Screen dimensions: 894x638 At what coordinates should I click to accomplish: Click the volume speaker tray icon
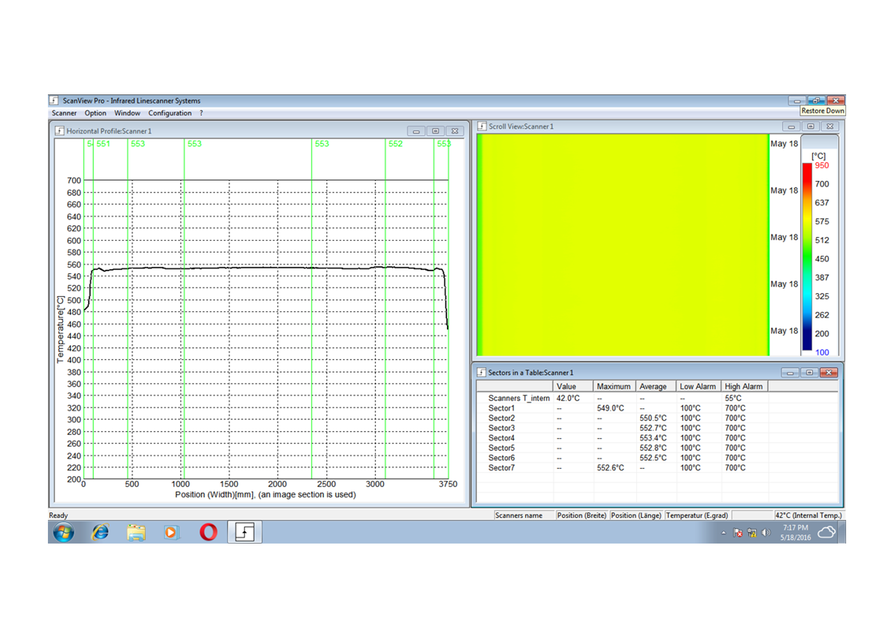tap(766, 533)
